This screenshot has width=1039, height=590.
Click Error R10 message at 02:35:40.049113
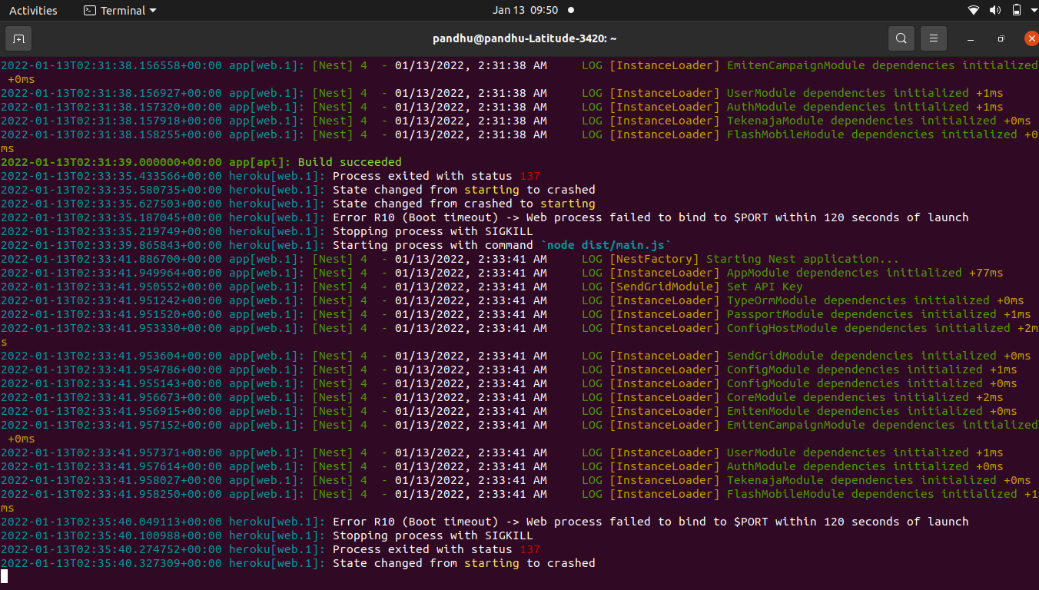651,522
